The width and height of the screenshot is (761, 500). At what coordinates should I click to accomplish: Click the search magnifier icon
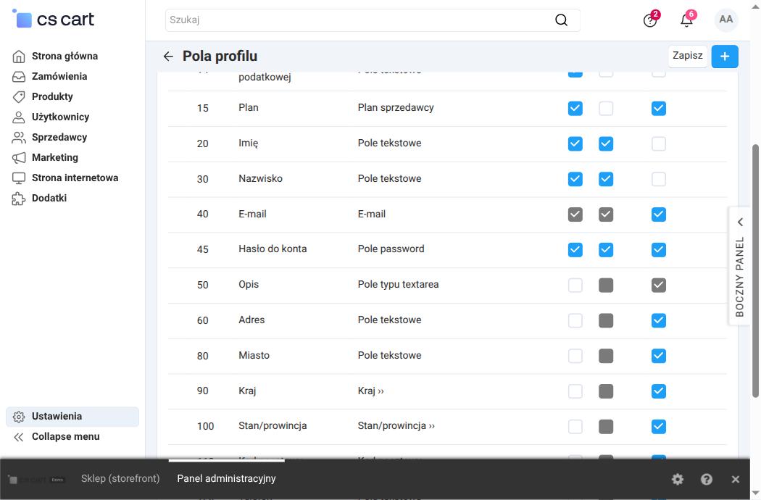(x=561, y=20)
